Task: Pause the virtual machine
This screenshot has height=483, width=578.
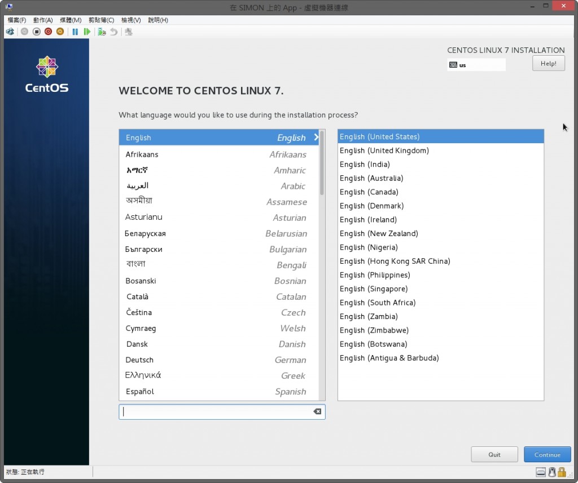Action: [x=75, y=32]
